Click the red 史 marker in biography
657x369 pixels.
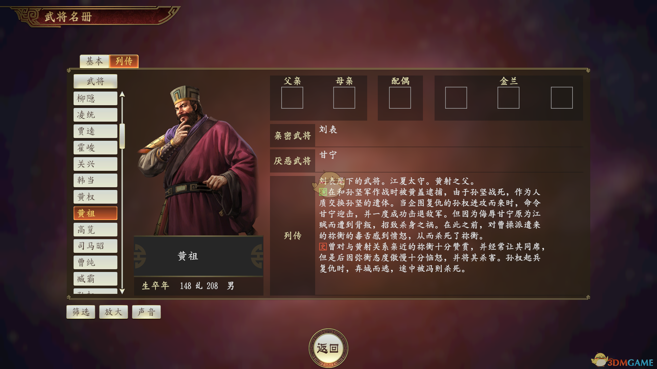tap(323, 247)
